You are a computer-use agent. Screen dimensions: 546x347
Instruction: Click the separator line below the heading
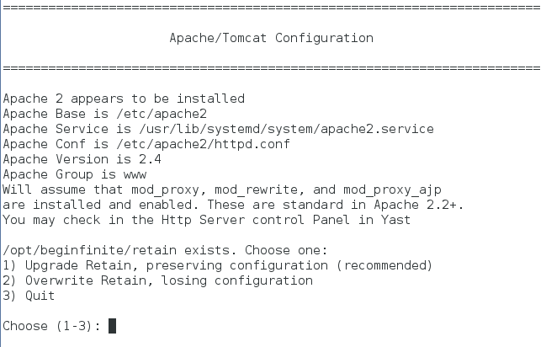pos(271,67)
